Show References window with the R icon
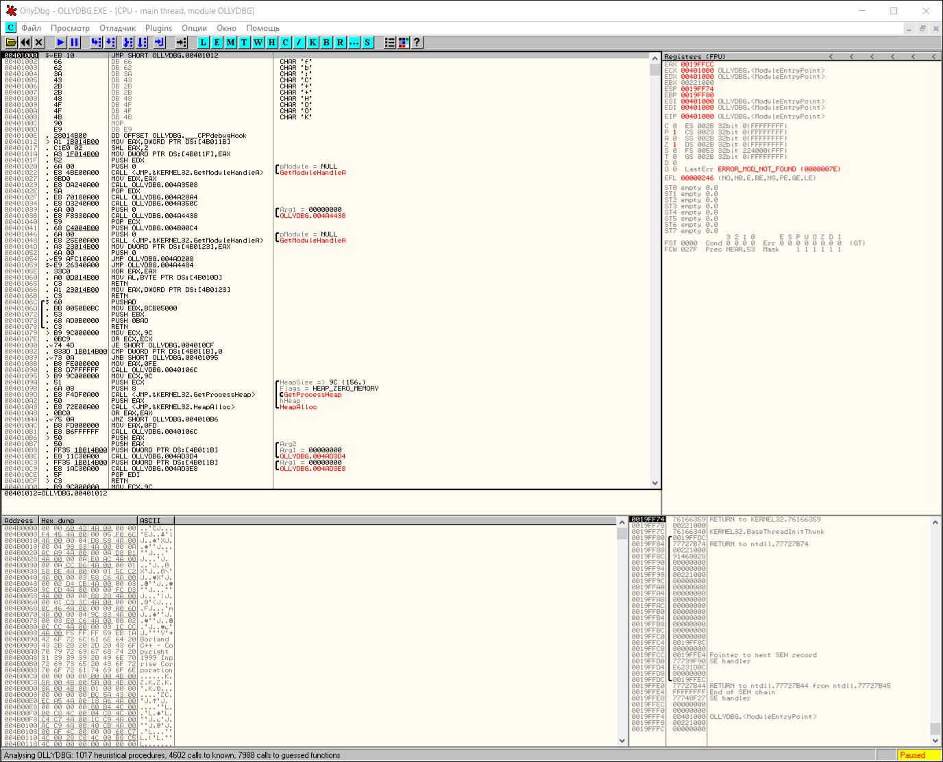The image size is (943, 762). (x=340, y=42)
